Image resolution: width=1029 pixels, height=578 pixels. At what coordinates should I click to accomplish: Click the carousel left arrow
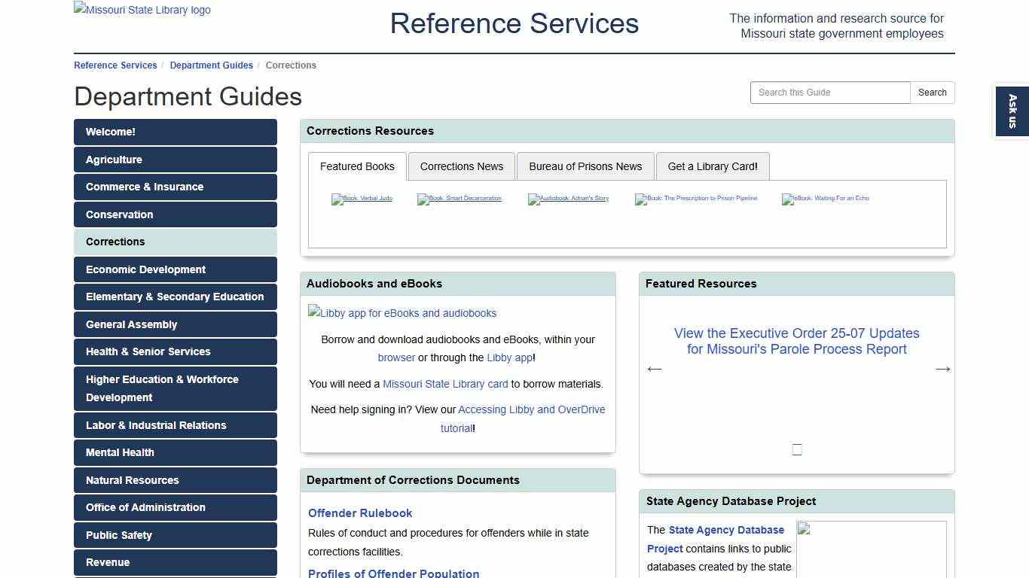[654, 369]
